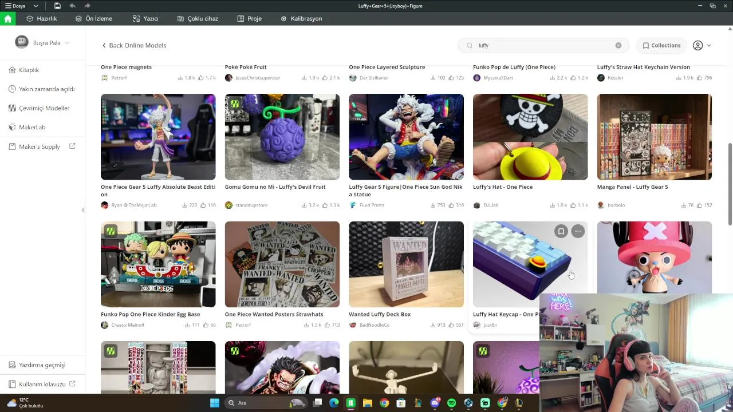Click the search magnifier icon
The image size is (733, 412).
click(470, 45)
